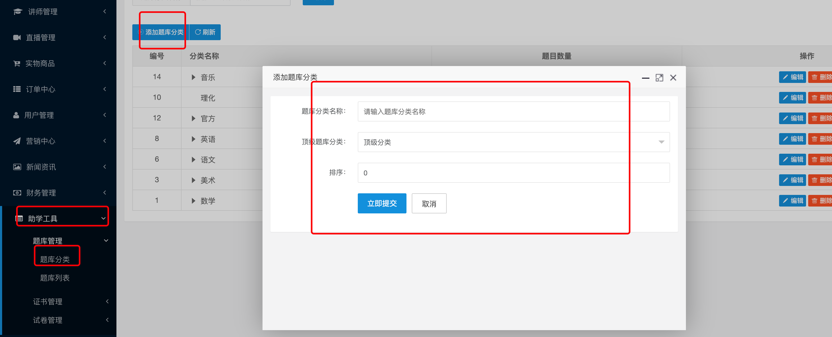Click the 取消 button
Viewport: 832px width, 337px height.
[x=429, y=203]
